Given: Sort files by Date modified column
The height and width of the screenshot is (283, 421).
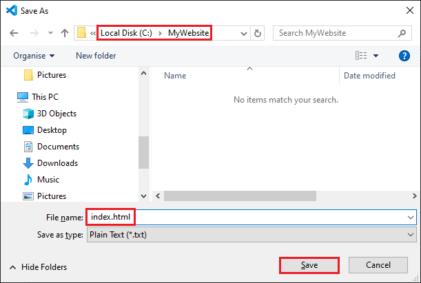Looking at the screenshot, I should [369, 76].
